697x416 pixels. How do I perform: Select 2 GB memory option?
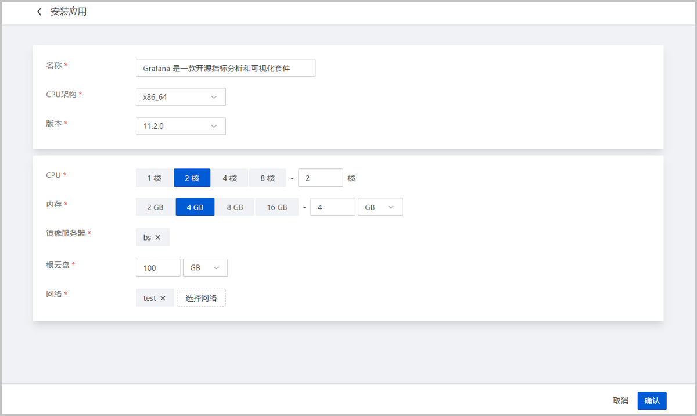155,207
